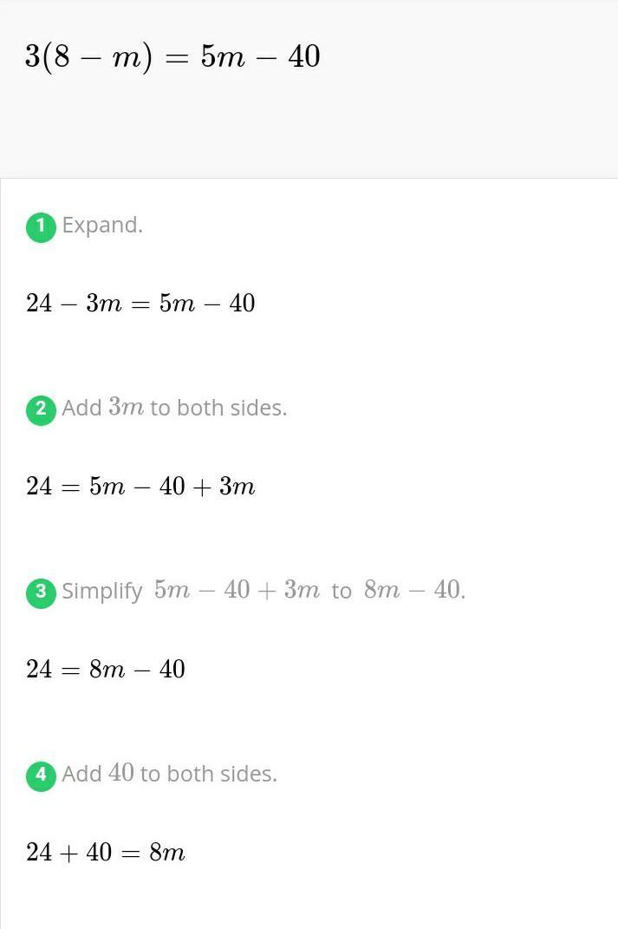Click the word 'to' in step 3 description
The width and height of the screenshot is (618, 929).
pos(342,592)
